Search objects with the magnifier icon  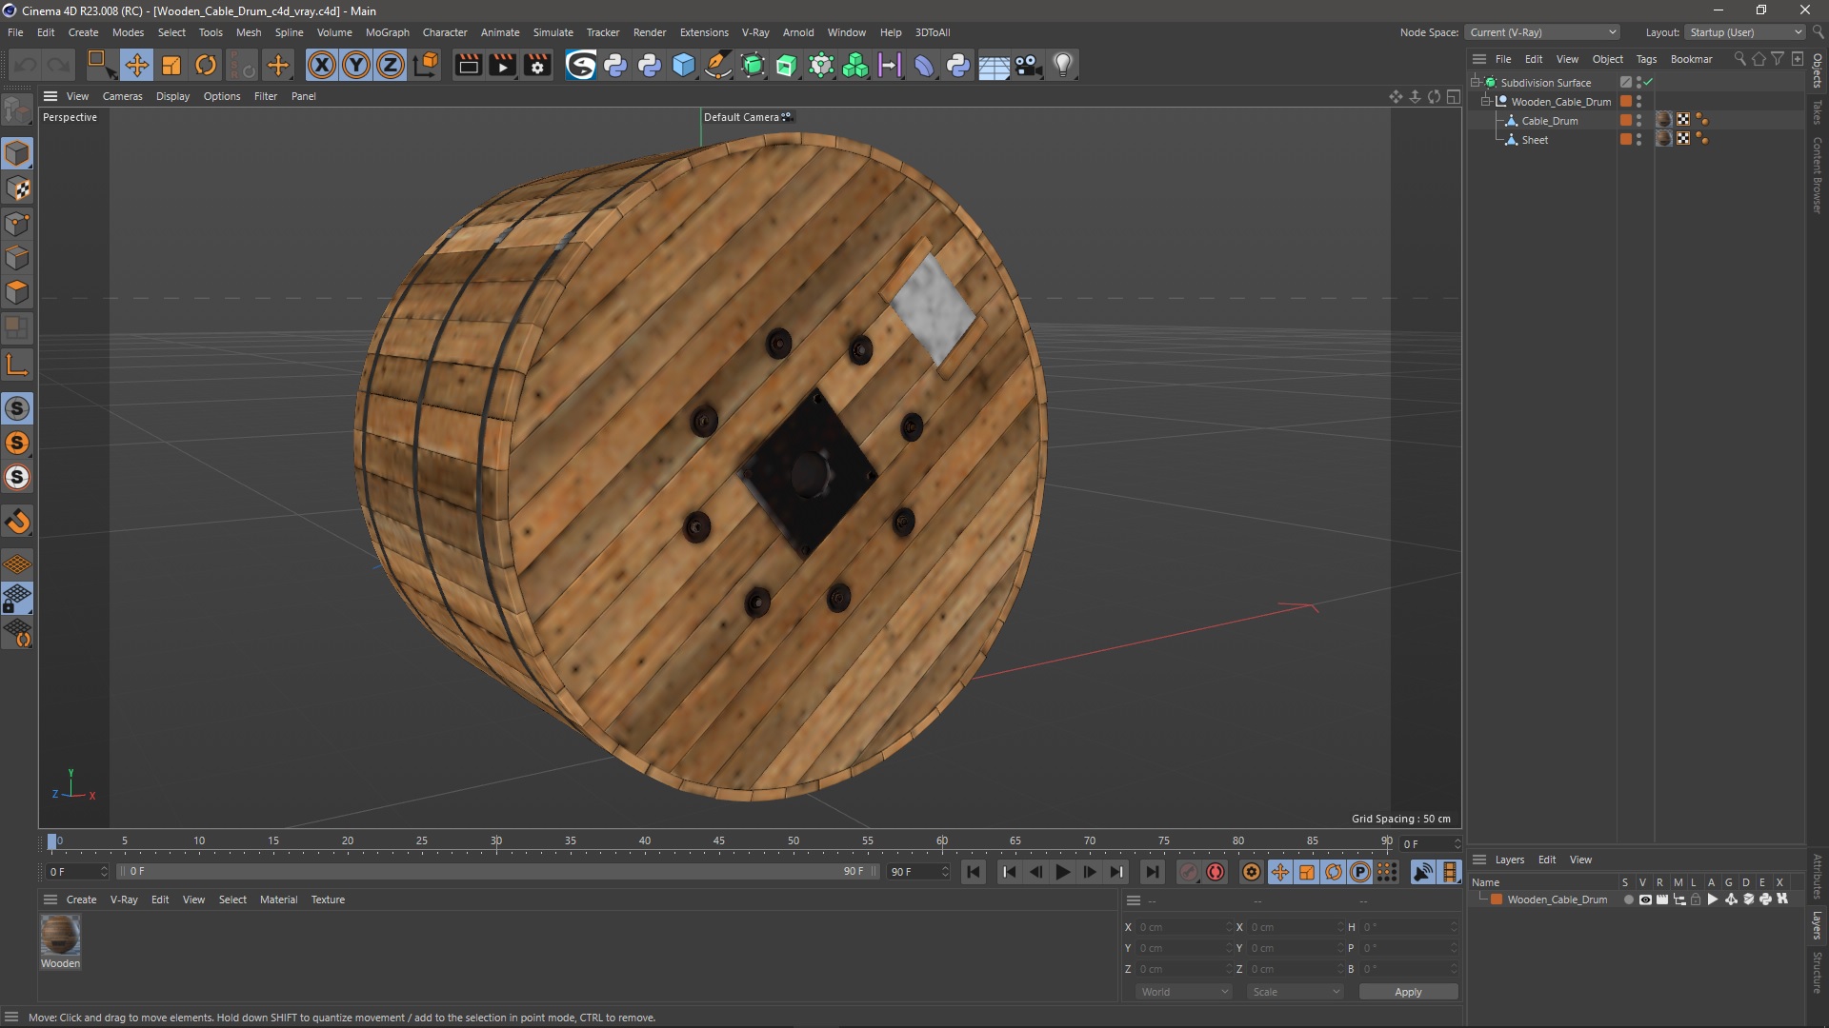point(1739,59)
